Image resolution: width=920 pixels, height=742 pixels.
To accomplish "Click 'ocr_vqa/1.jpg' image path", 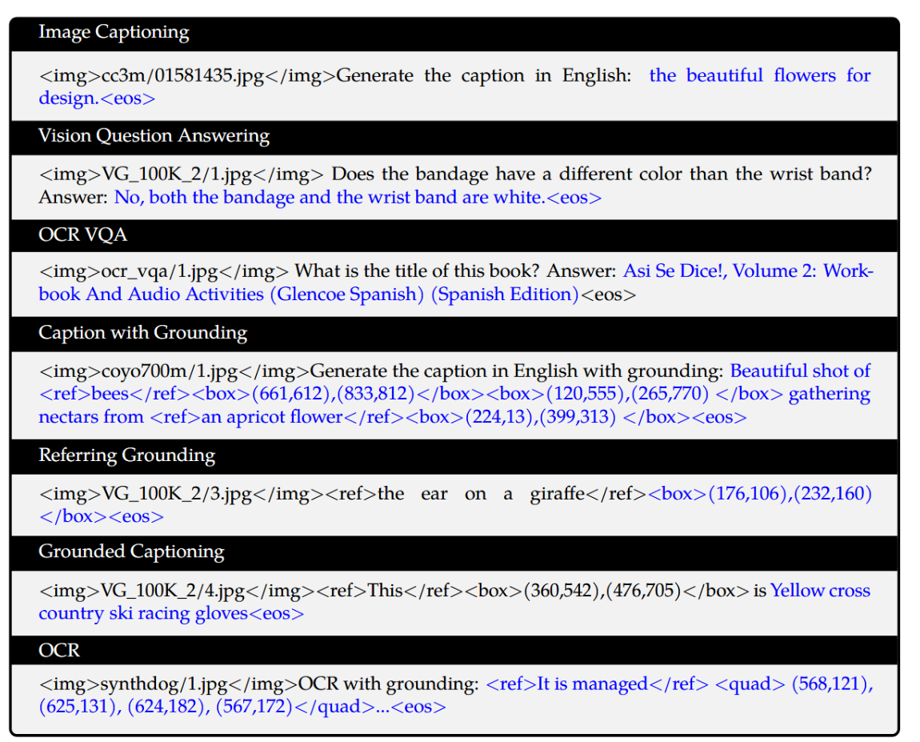I will [159, 272].
